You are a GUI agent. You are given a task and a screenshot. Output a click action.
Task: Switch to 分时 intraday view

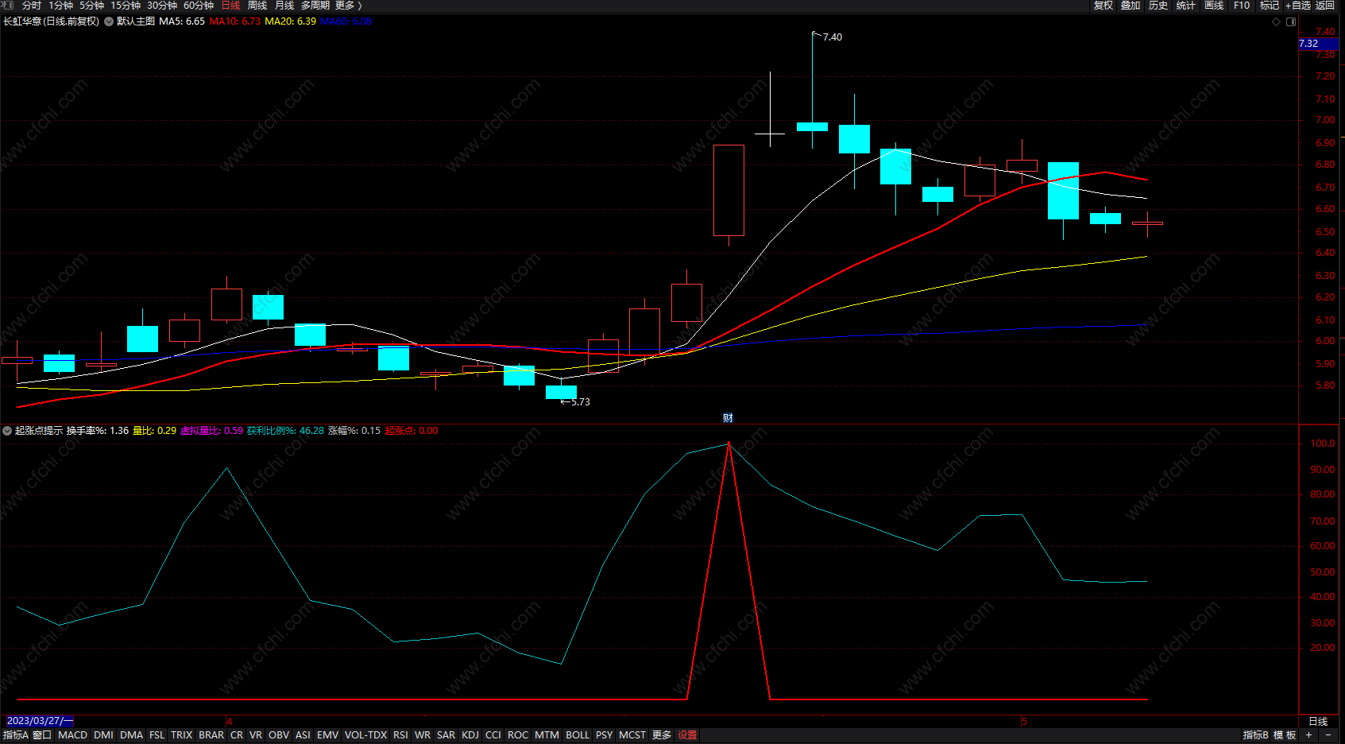tap(32, 6)
